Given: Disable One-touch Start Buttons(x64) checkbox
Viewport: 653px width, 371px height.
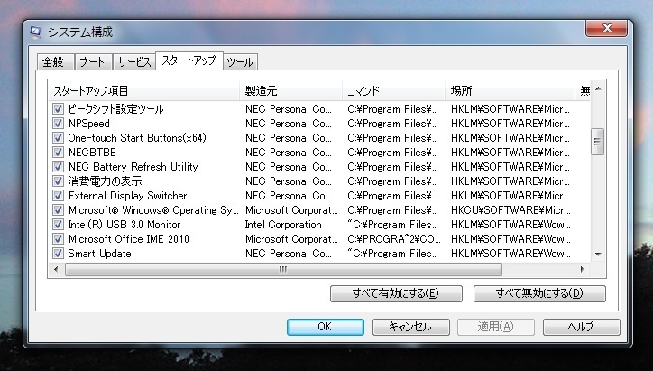Looking at the screenshot, I should (x=58, y=138).
